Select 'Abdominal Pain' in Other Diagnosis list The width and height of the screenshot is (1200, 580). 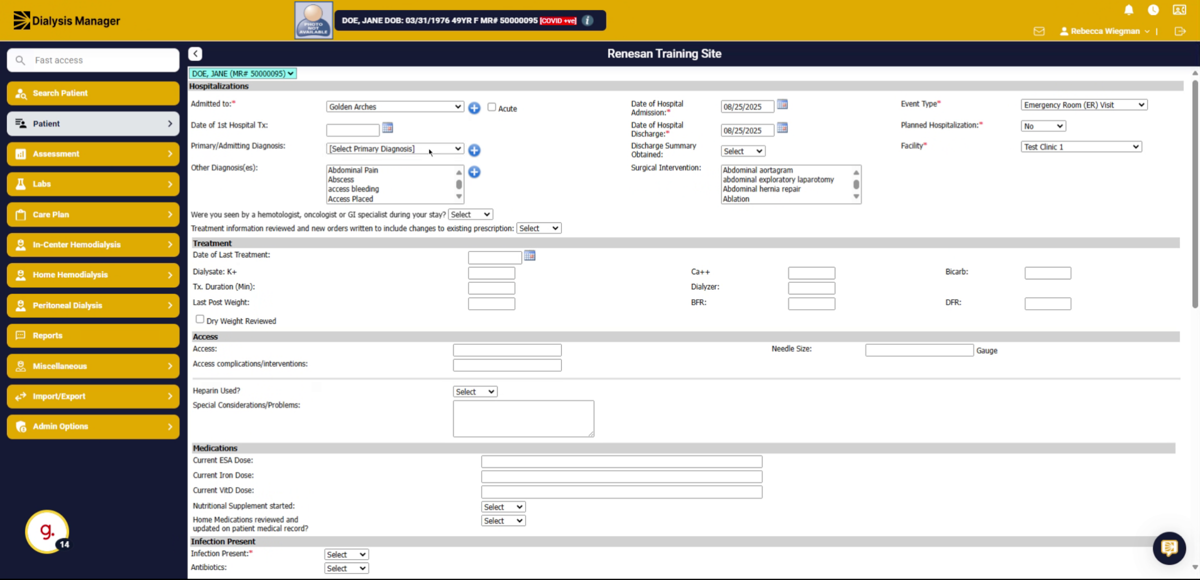[353, 170]
